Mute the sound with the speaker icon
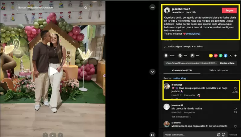This screenshot has height=137, width=241. [x=152, y=135]
